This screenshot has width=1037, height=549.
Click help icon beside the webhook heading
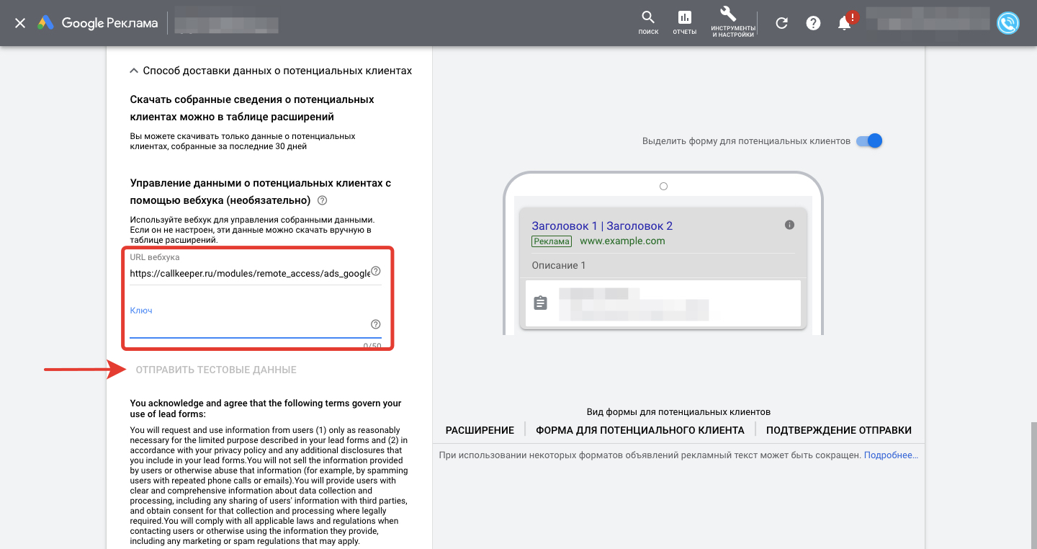tap(323, 200)
